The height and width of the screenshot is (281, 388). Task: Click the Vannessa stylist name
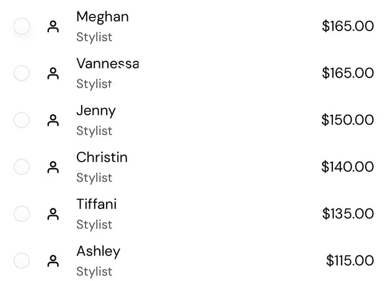(x=108, y=64)
